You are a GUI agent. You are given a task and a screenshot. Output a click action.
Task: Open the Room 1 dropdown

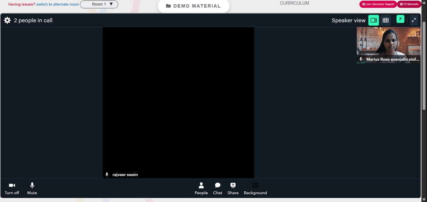(99, 4)
